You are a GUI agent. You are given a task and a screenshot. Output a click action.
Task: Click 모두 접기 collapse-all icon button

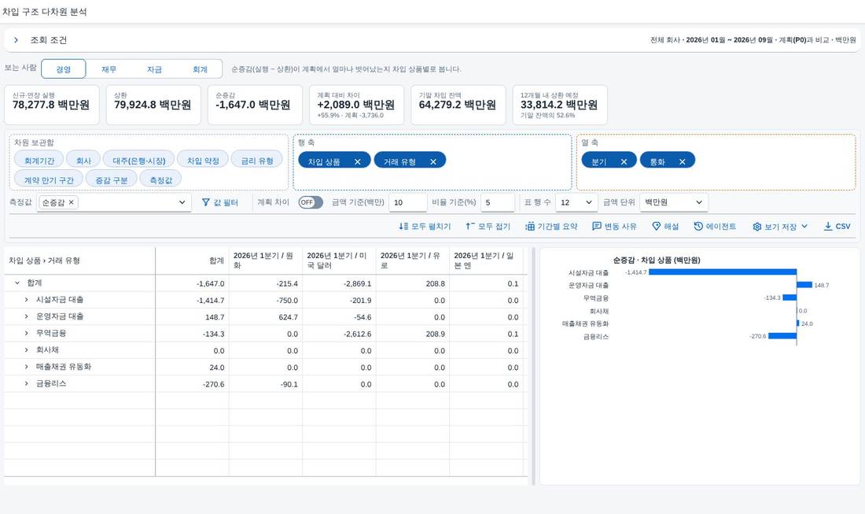[488, 227]
